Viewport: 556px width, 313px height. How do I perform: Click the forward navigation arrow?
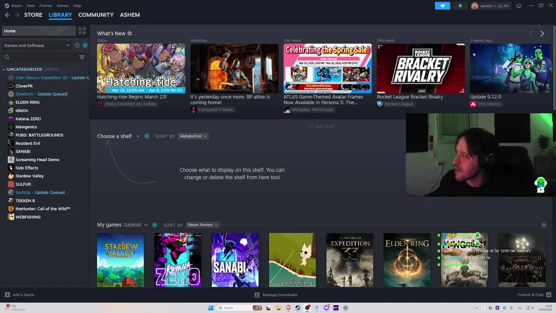pos(17,15)
